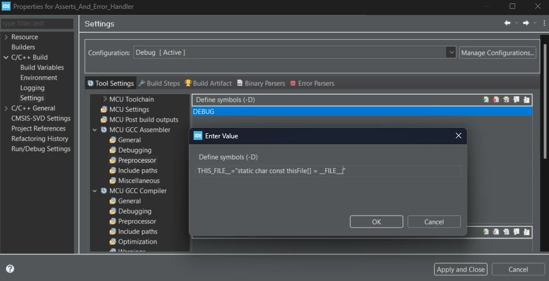Switch to the Build Artifact tab
The width and height of the screenshot is (549, 281).
click(209, 83)
